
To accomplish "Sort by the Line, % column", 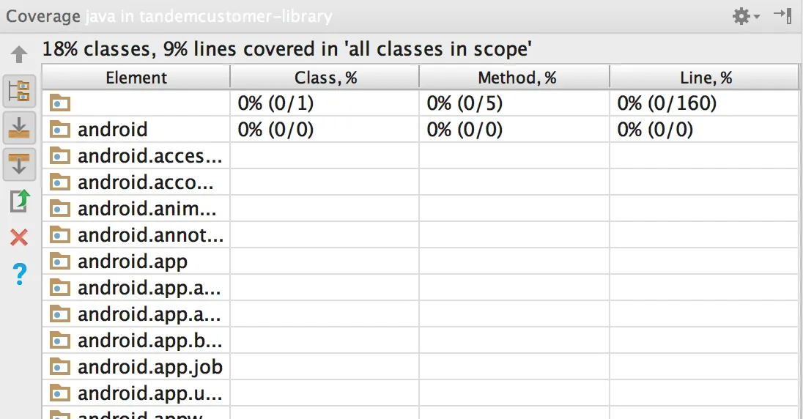I will tap(706, 78).
